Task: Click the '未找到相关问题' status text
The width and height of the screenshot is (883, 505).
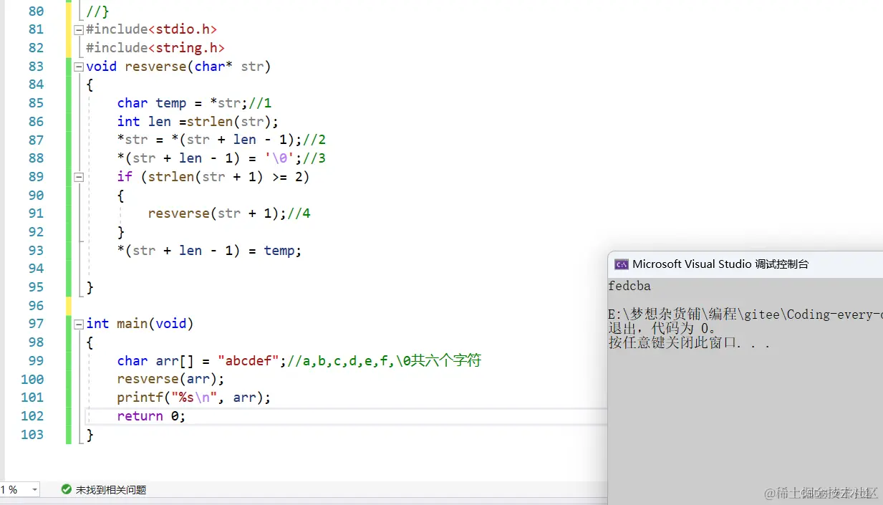Action: [111, 490]
